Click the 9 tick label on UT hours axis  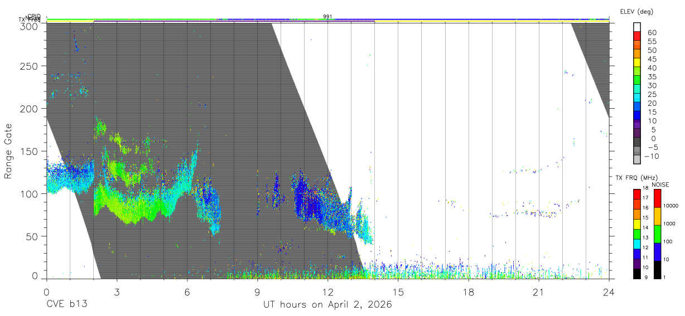pyautogui.click(x=257, y=292)
